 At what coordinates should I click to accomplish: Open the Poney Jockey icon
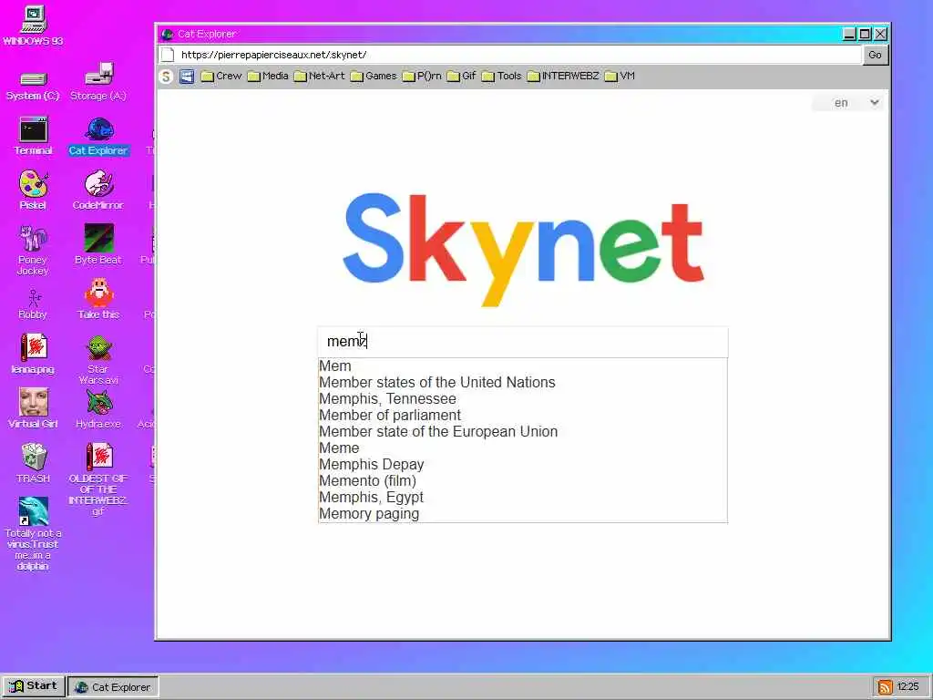click(x=33, y=250)
